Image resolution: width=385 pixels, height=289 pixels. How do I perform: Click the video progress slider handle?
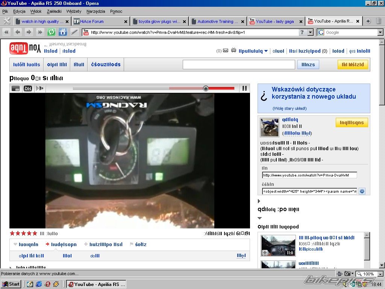[206, 88]
